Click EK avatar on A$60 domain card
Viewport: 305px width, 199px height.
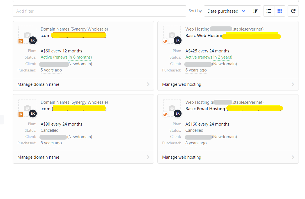click(33, 40)
